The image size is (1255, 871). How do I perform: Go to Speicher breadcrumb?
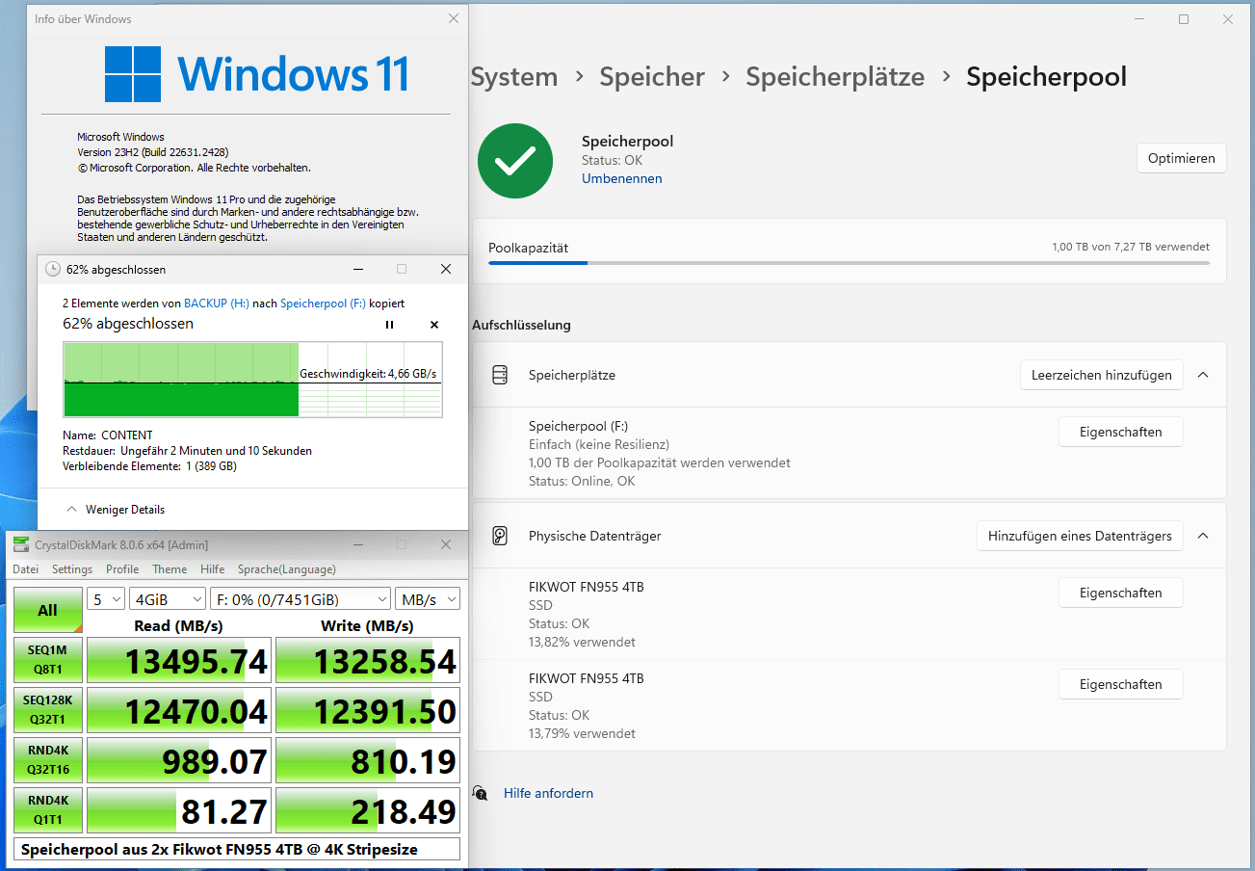(652, 77)
